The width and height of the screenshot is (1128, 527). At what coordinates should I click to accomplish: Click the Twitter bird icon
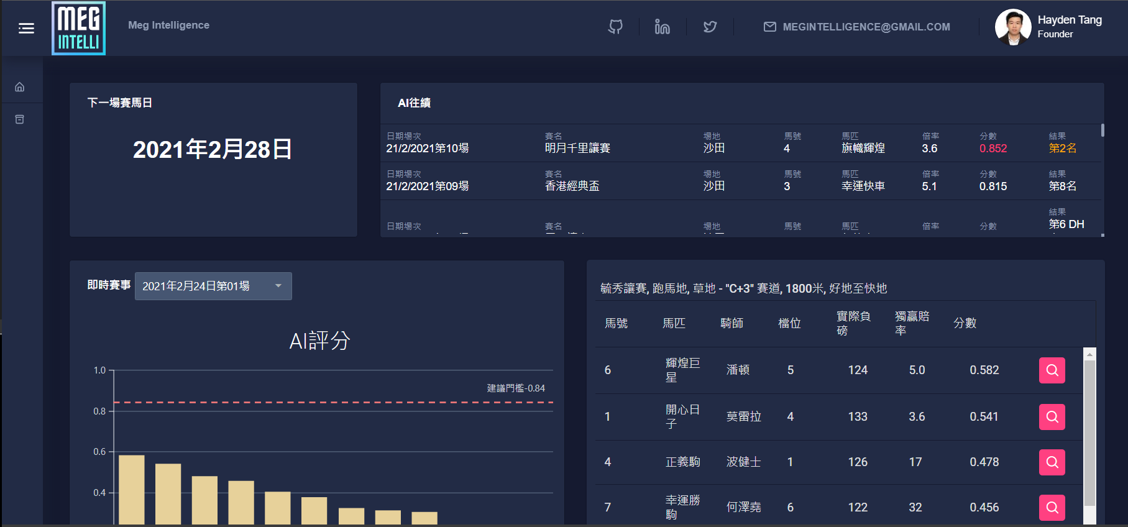[710, 27]
